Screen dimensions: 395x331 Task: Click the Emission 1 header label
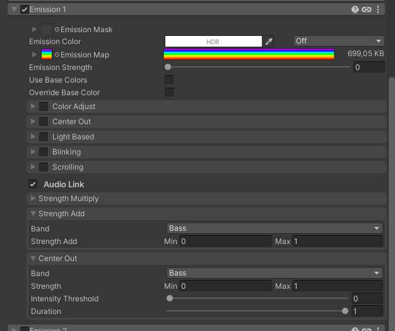pyautogui.click(x=47, y=9)
